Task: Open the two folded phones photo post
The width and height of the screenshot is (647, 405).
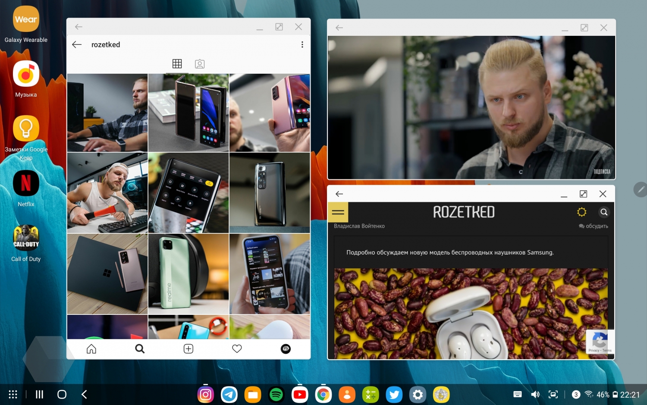Action: click(x=188, y=113)
